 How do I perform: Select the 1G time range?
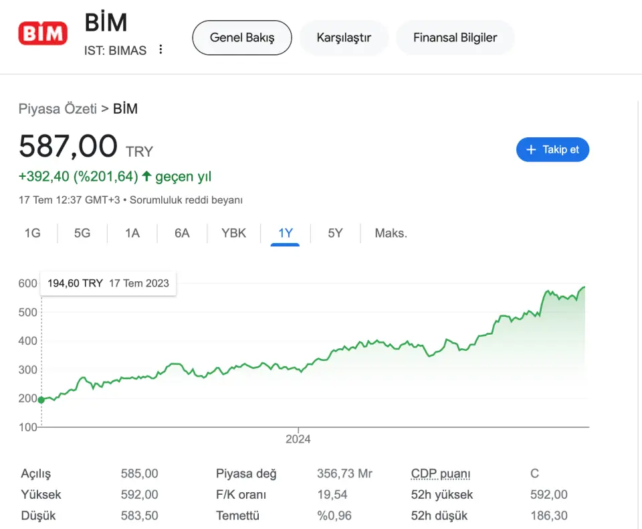33,233
